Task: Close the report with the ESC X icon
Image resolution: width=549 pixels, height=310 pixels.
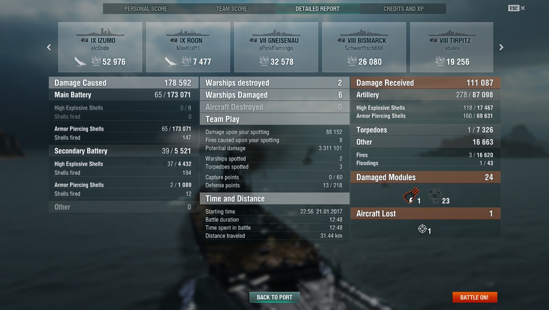Action: (517, 8)
